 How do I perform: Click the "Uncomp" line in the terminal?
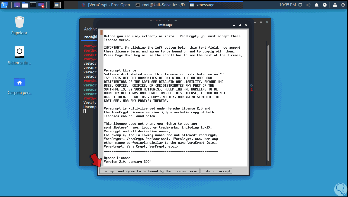click(x=90, y=107)
